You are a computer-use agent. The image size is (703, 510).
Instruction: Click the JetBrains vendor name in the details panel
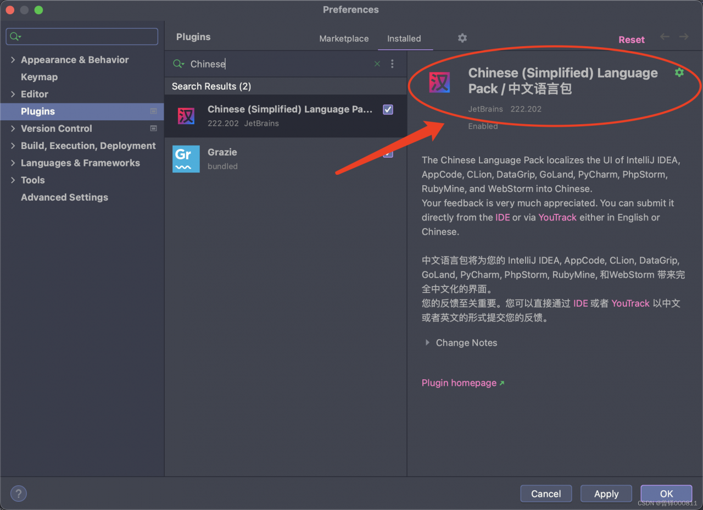[486, 109]
